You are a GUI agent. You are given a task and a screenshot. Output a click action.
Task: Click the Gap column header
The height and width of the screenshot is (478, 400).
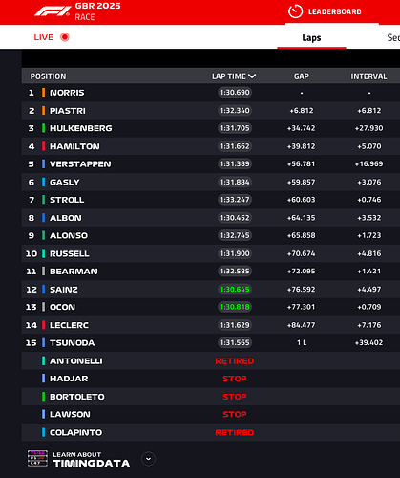tap(302, 76)
